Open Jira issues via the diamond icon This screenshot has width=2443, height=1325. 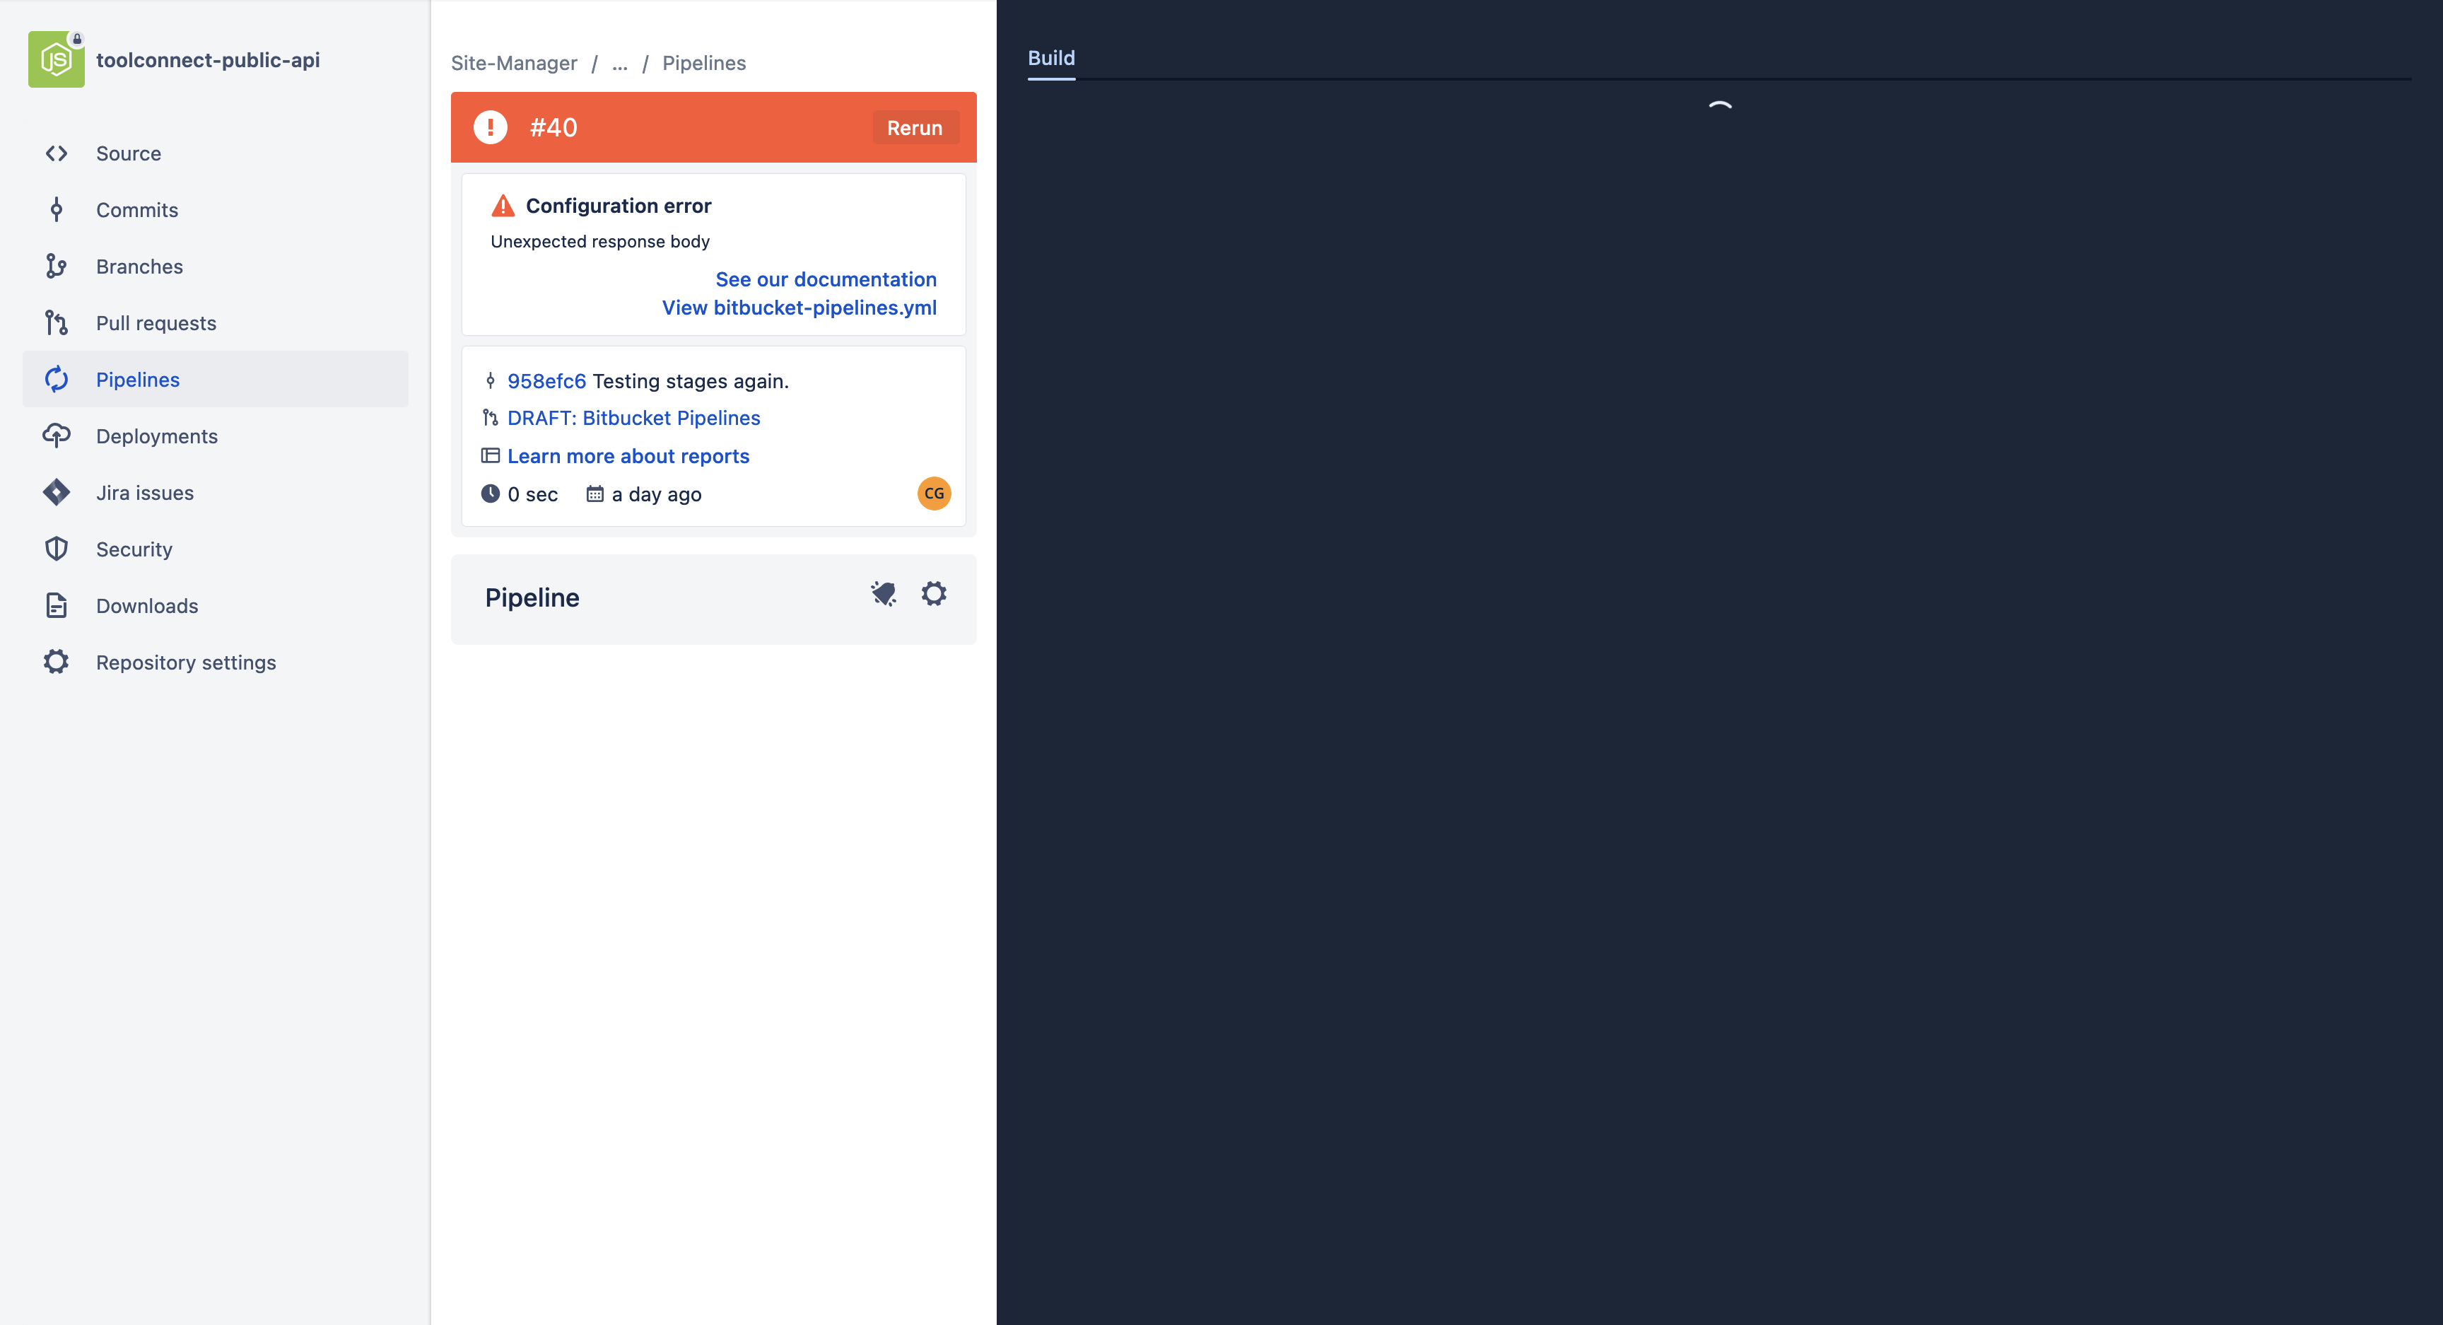(56, 492)
